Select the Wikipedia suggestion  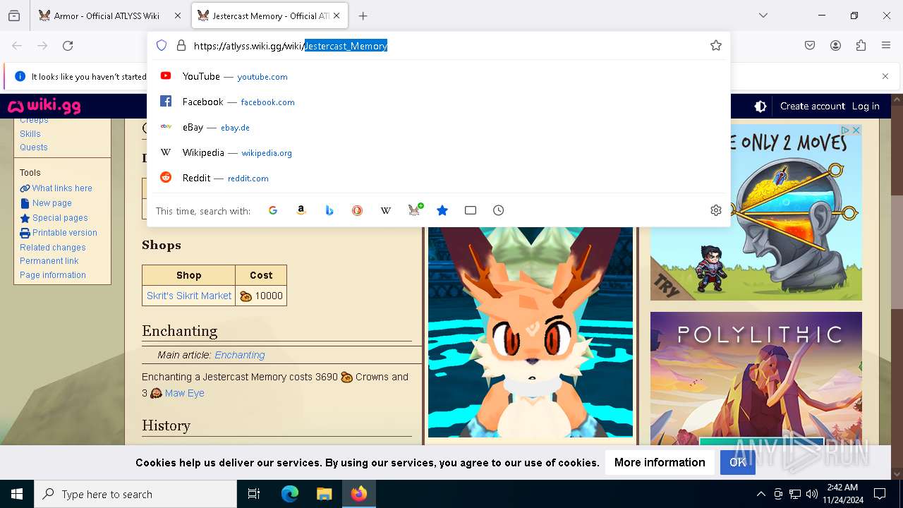439,152
